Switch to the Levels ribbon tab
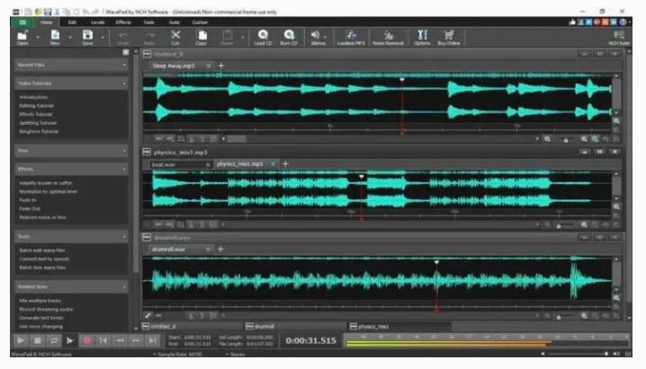 pyautogui.click(x=97, y=20)
